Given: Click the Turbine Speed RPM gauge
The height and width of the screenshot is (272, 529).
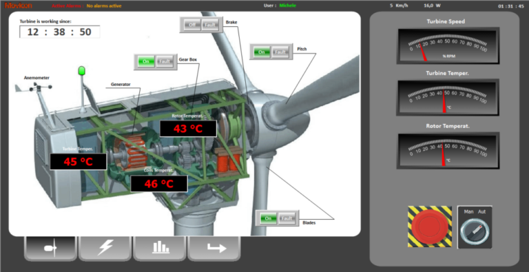Looking at the screenshot, I should 448,46.
